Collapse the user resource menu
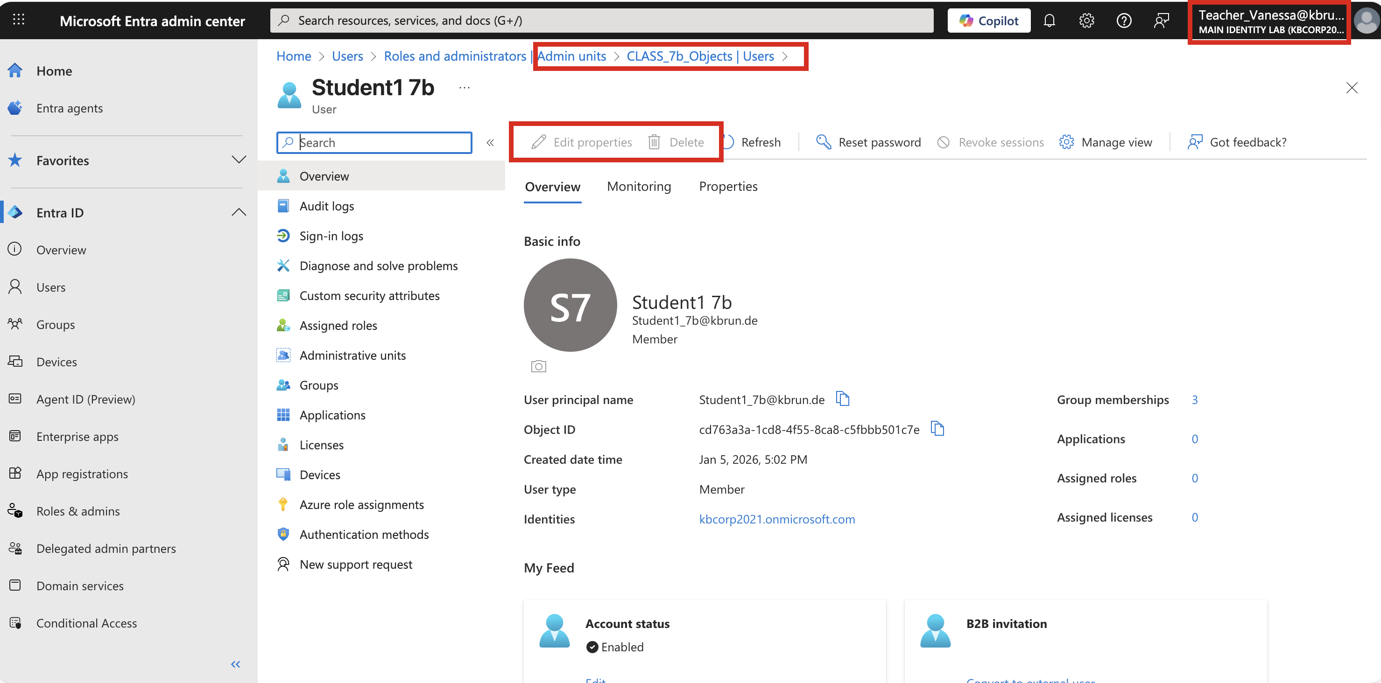The width and height of the screenshot is (1381, 683). (490, 142)
